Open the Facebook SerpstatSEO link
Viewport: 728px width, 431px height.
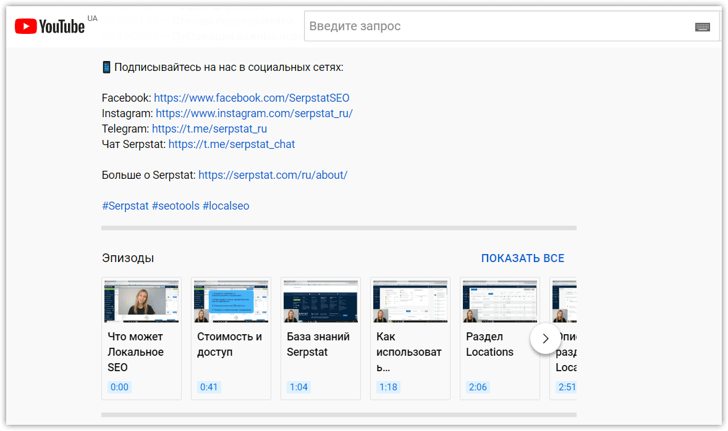pyautogui.click(x=252, y=98)
